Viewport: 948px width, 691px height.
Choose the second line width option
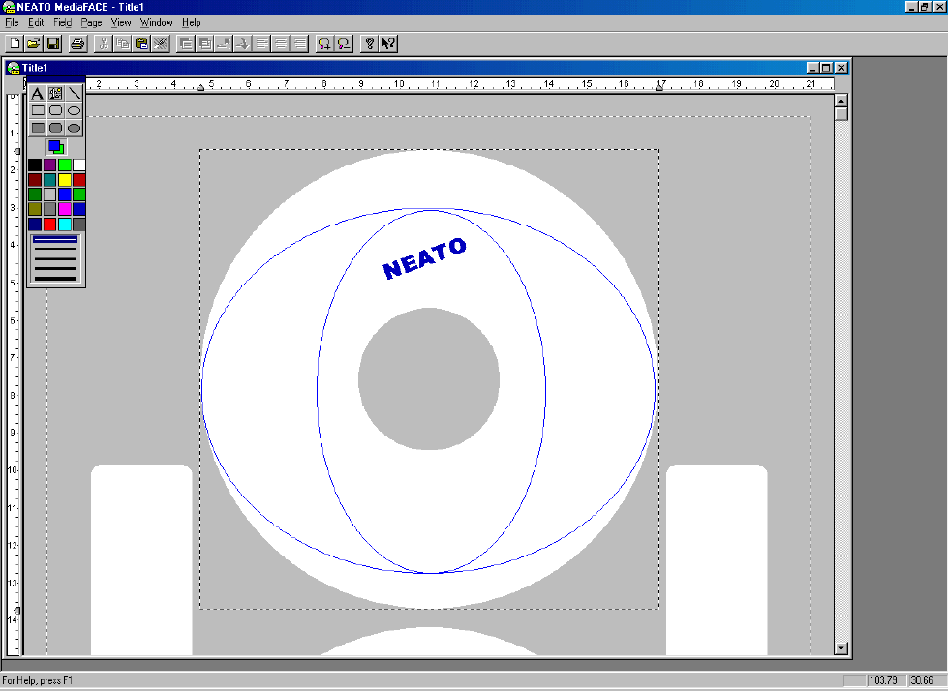pos(55,249)
